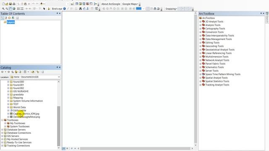This screenshot has height=151, width=269.
Task: Print the map
Action: 14,4
